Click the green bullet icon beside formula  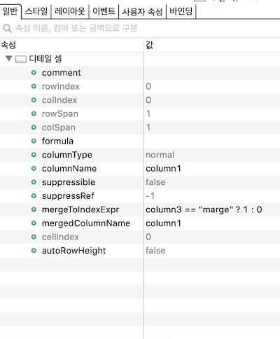[x=34, y=141]
